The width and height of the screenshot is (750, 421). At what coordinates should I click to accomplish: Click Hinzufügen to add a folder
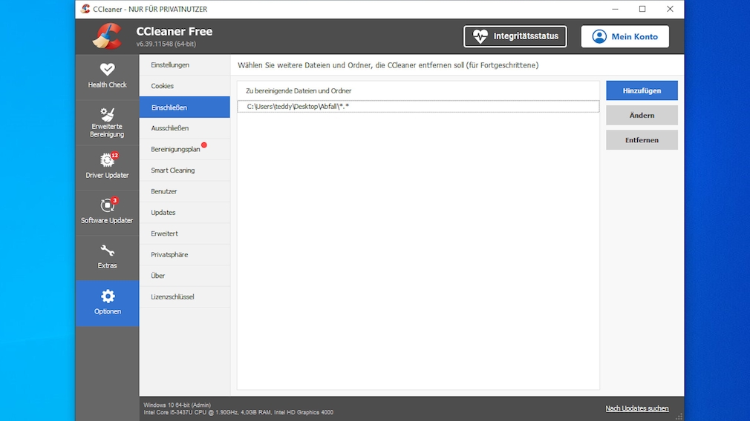tap(642, 90)
